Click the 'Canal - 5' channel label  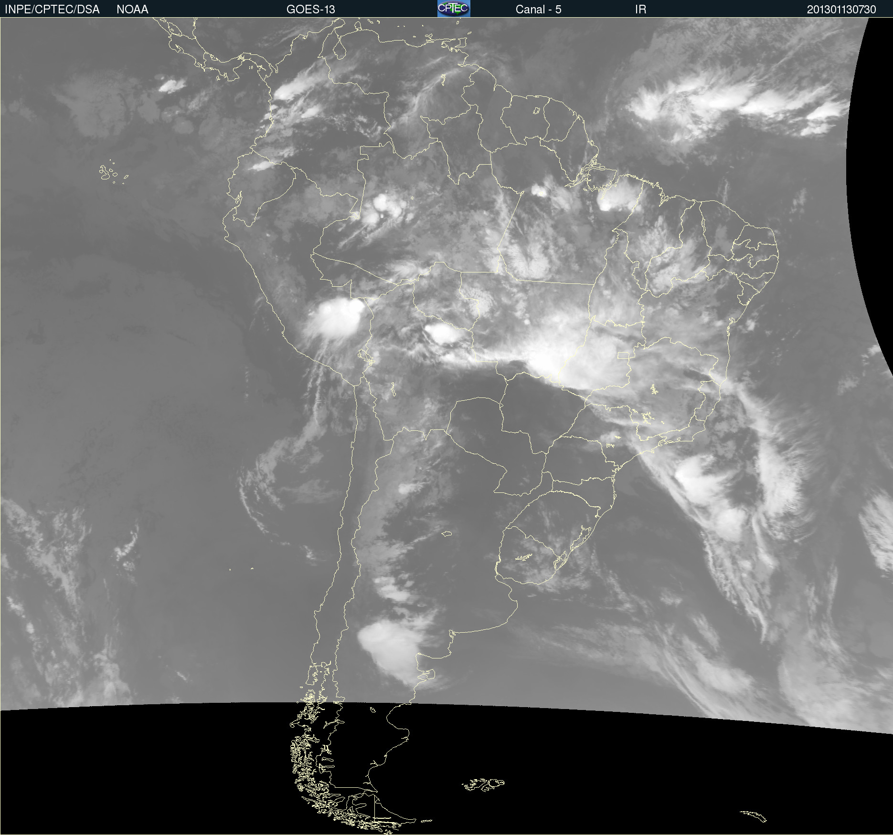(538, 10)
